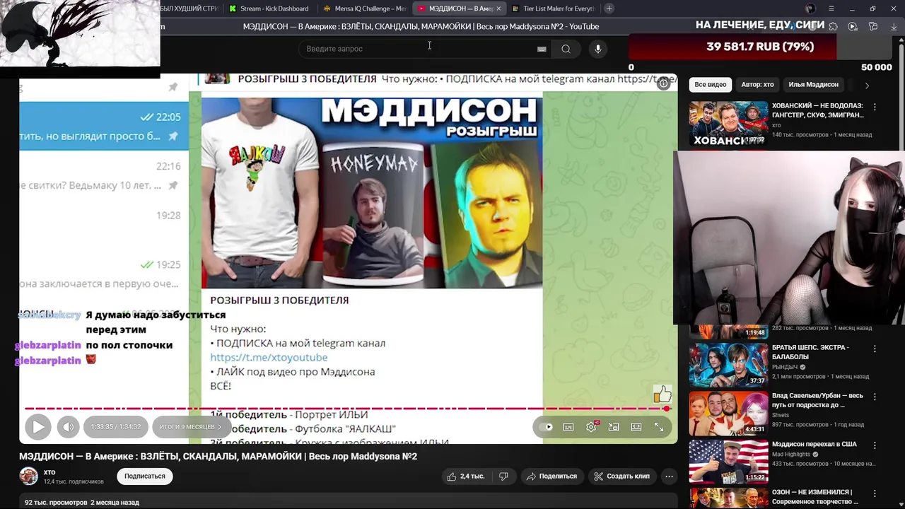
Task: Open menu for 'Братья Шепс' video
Action: pos(875,349)
